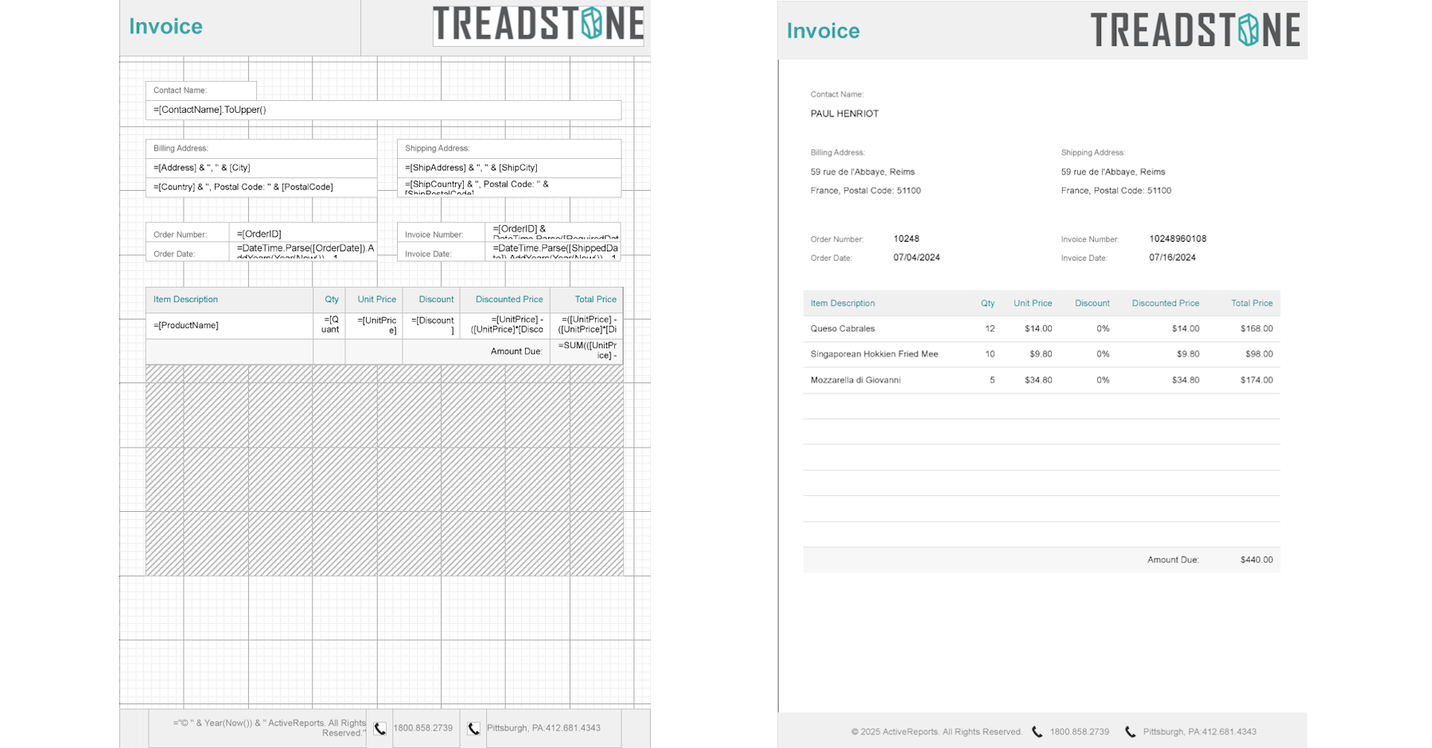Select the =[OrderID] & DateTime.Parse invoice number textbox
The height and width of the screenshot is (748, 1432).
(x=553, y=232)
